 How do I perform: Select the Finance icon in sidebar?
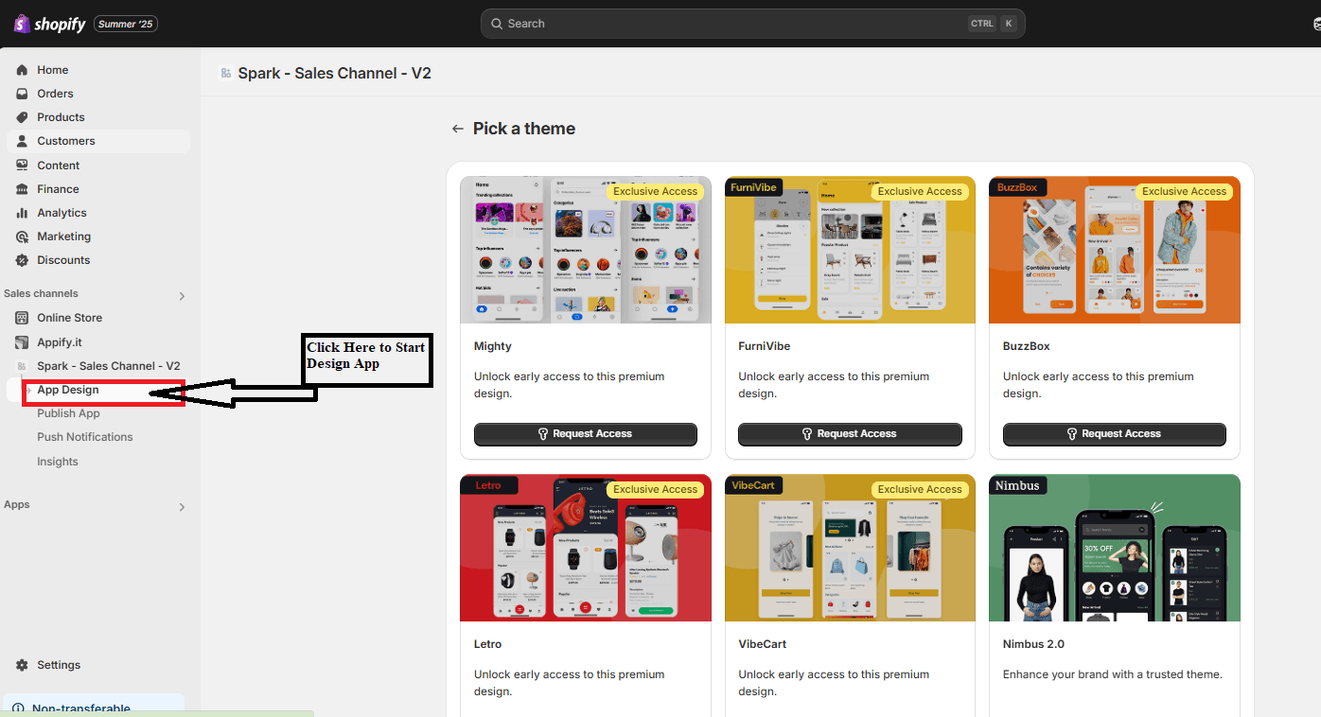pyautogui.click(x=23, y=188)
